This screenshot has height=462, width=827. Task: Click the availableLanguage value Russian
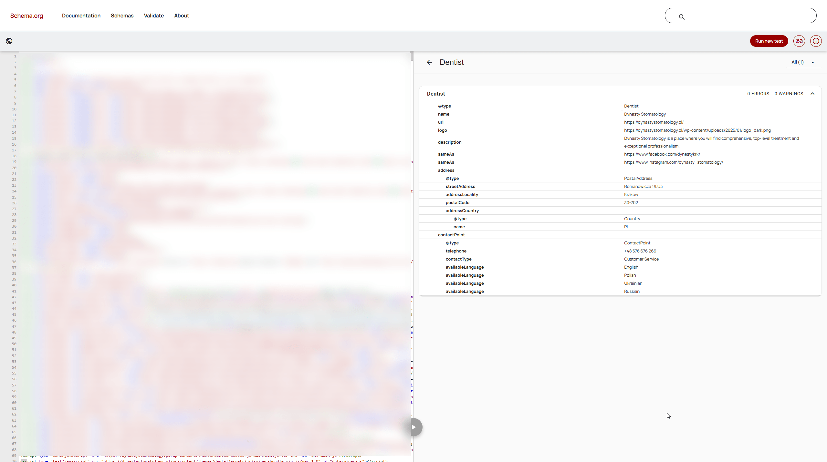[x=632, y=291]
